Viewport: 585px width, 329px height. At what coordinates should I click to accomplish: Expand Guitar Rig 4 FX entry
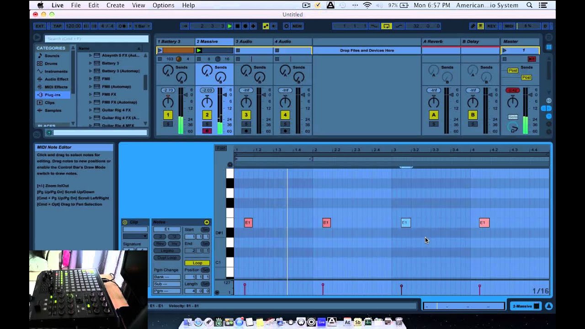point(90,110)
